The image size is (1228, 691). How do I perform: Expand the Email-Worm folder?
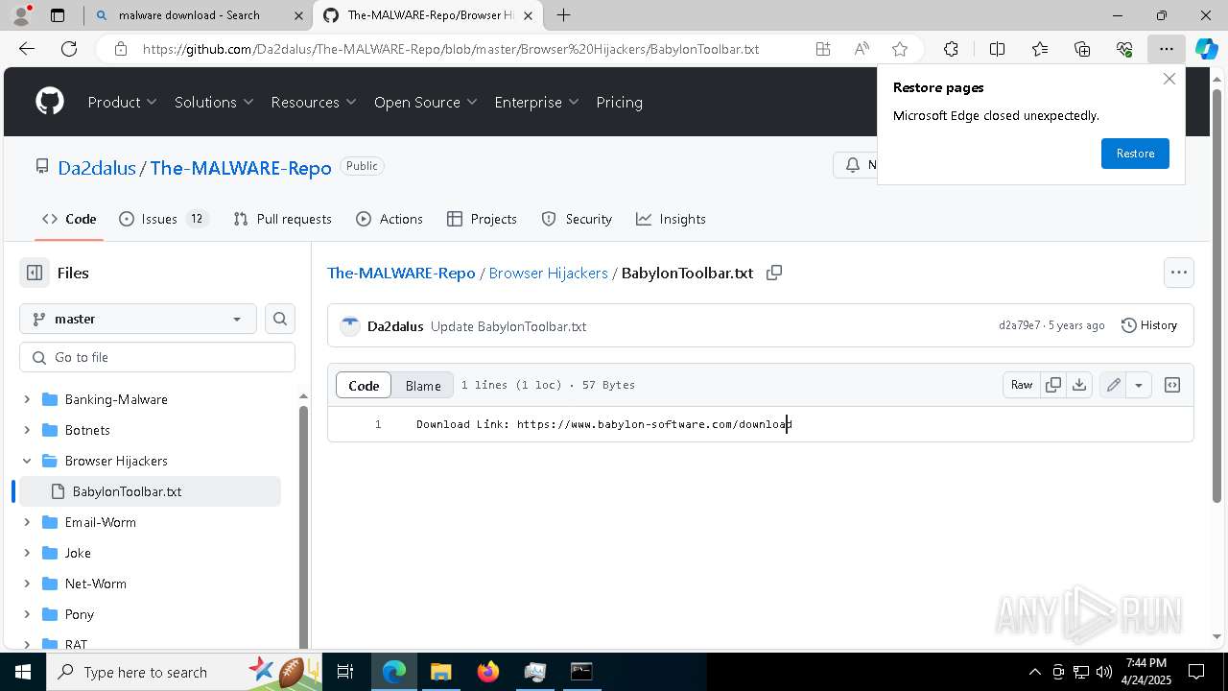(27, 522)
